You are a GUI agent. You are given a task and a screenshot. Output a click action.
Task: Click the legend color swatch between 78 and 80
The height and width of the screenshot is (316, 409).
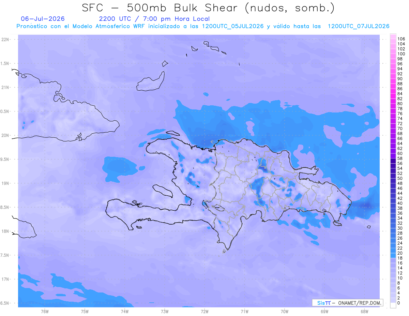coord(393,106)
